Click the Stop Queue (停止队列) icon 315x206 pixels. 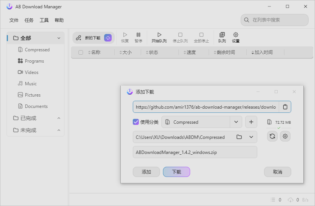coord(180,35)
